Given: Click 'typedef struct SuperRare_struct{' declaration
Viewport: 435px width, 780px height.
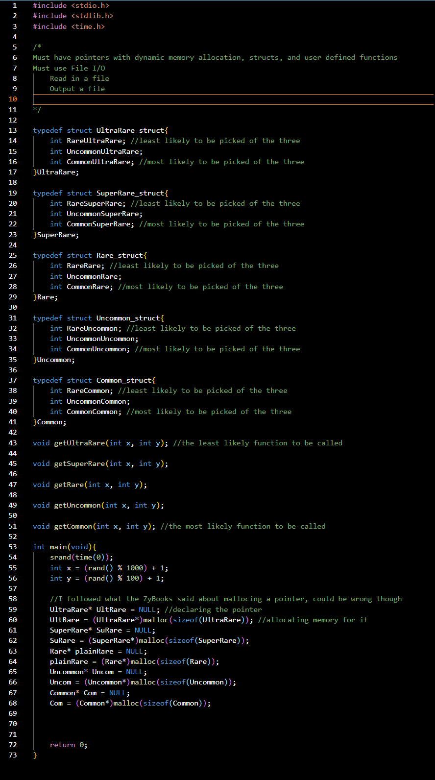Looking at the screenshot, I should click(x=100, y=193).
